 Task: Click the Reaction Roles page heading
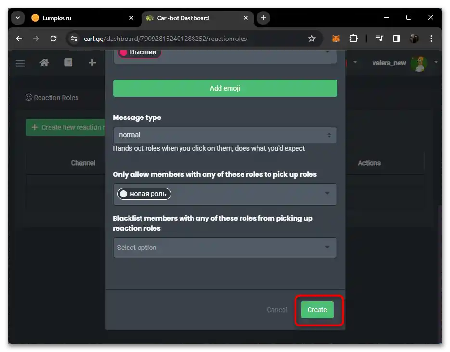click(x=52, y=98)
